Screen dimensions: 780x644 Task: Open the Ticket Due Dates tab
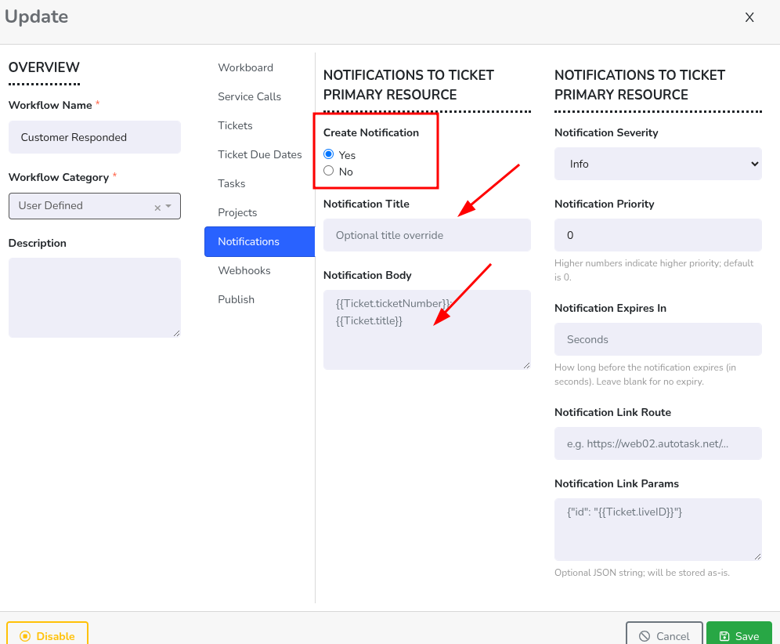coord(259,154)
